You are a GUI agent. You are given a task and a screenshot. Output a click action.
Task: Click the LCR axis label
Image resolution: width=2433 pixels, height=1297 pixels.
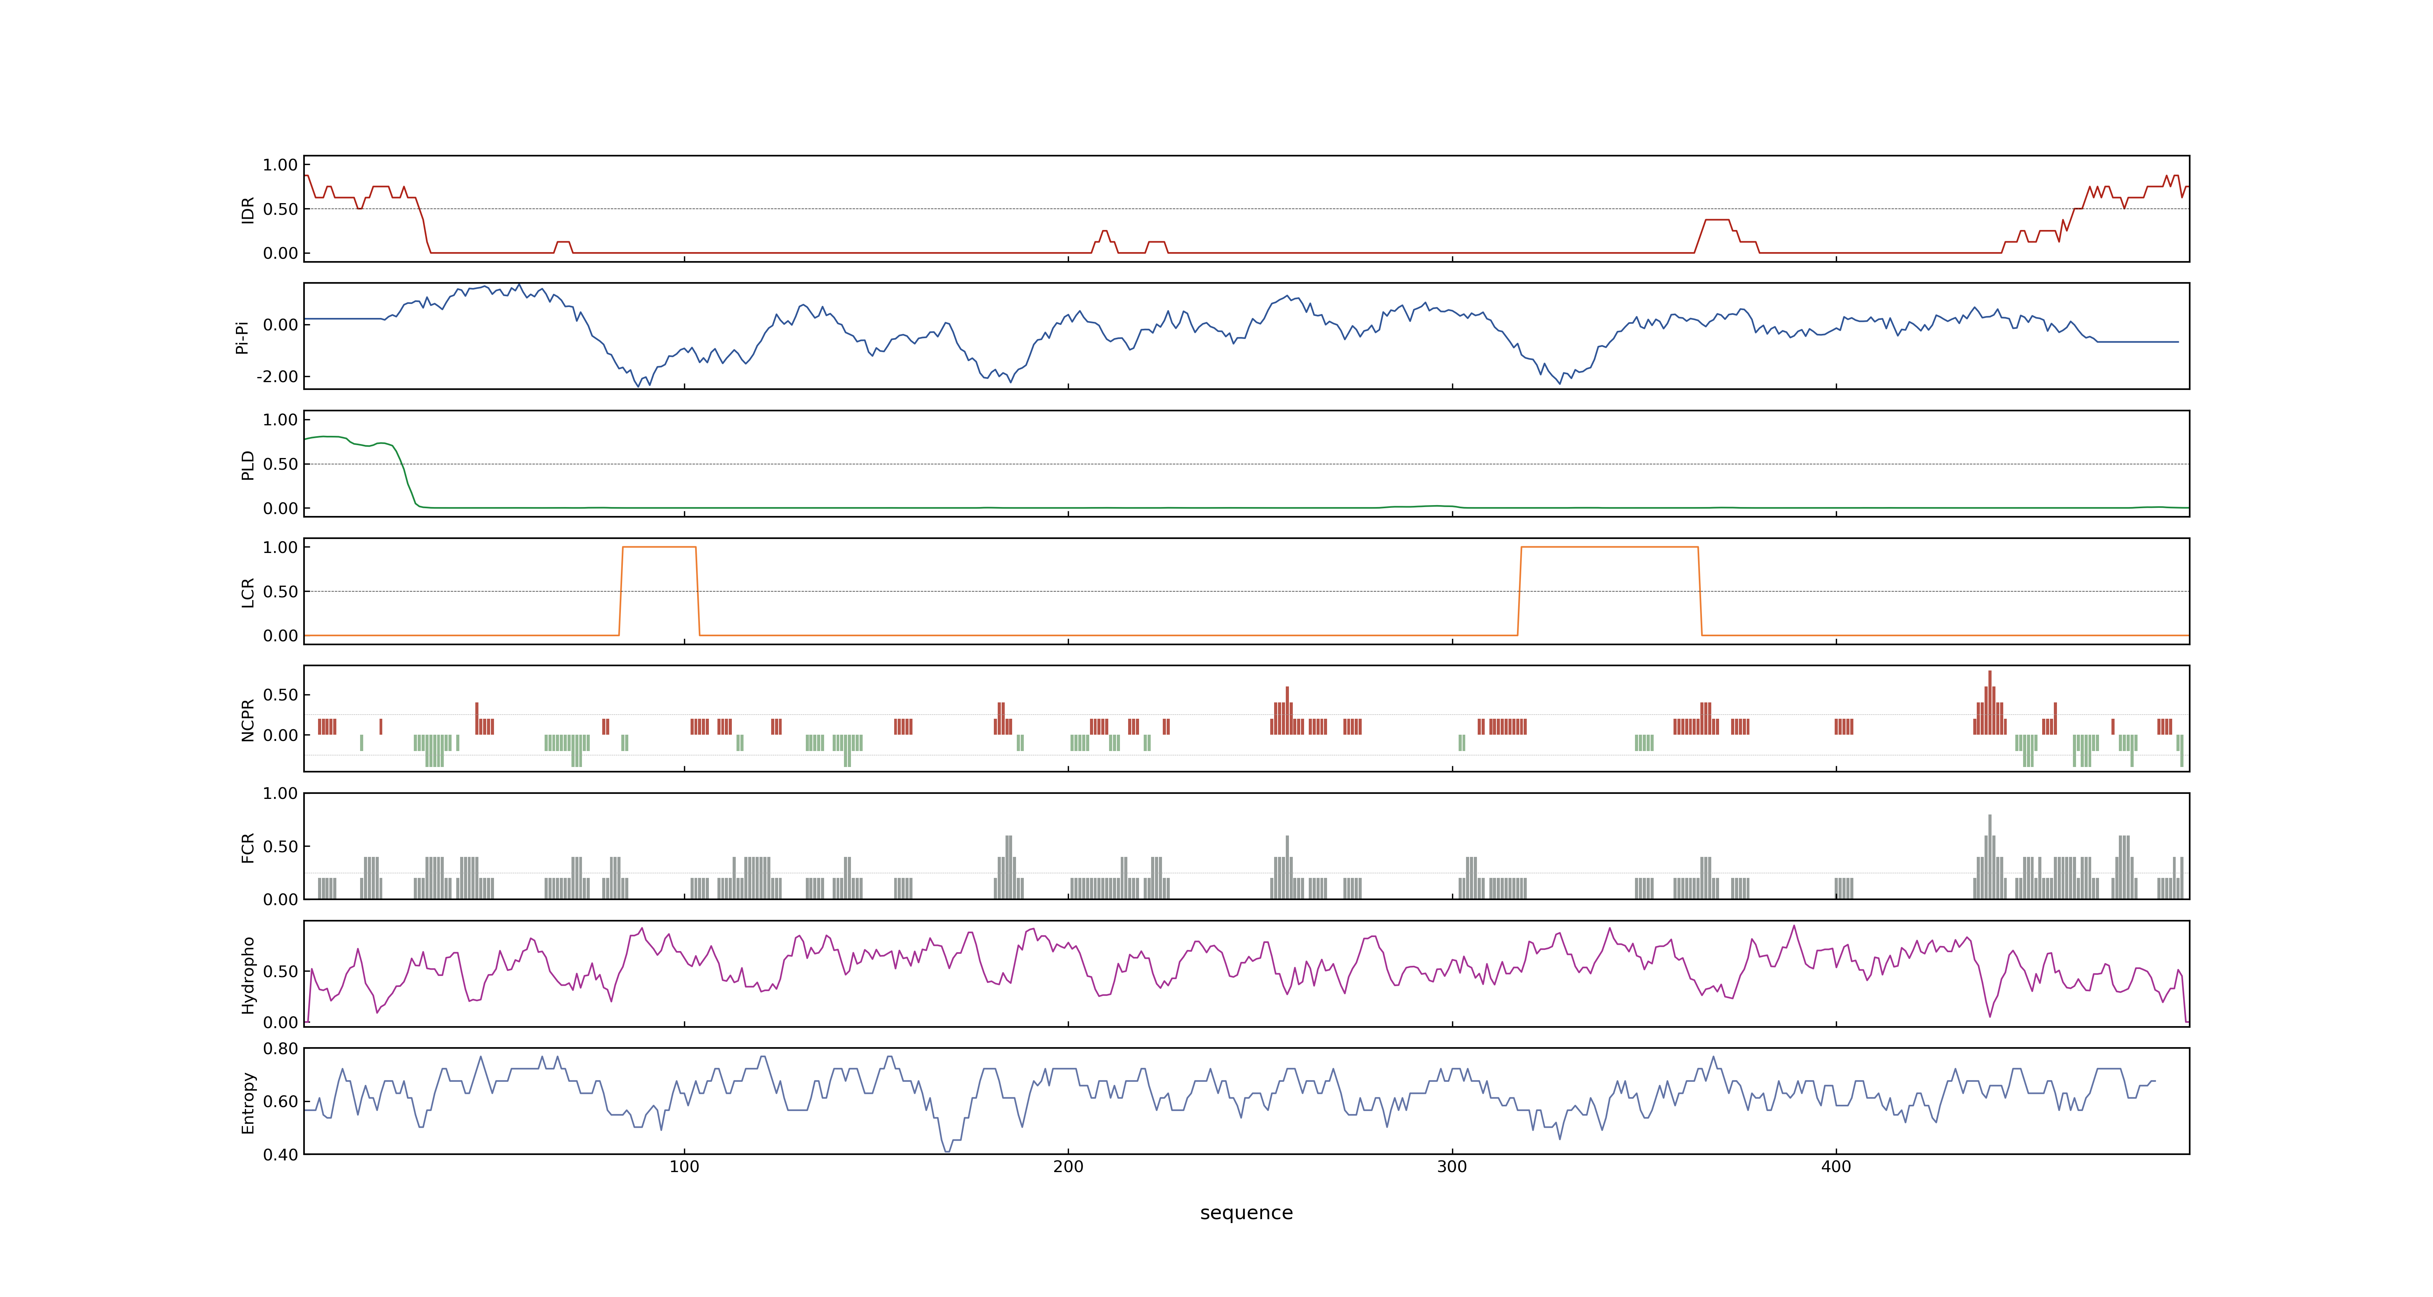point(248,592)
